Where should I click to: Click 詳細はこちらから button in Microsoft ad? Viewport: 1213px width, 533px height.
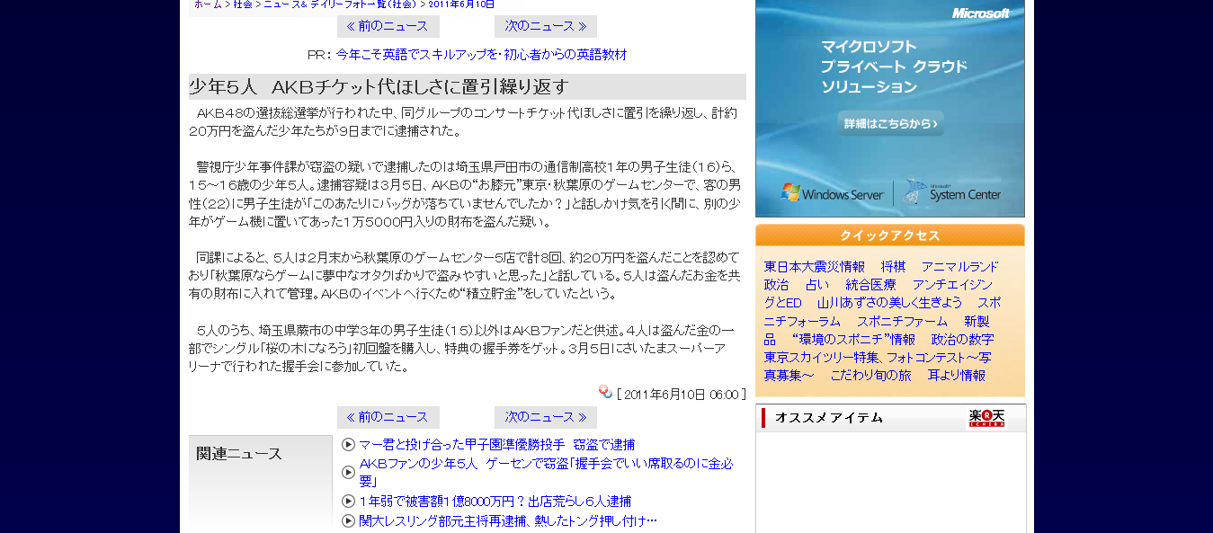pyautogui.click(x=891, y=124)
